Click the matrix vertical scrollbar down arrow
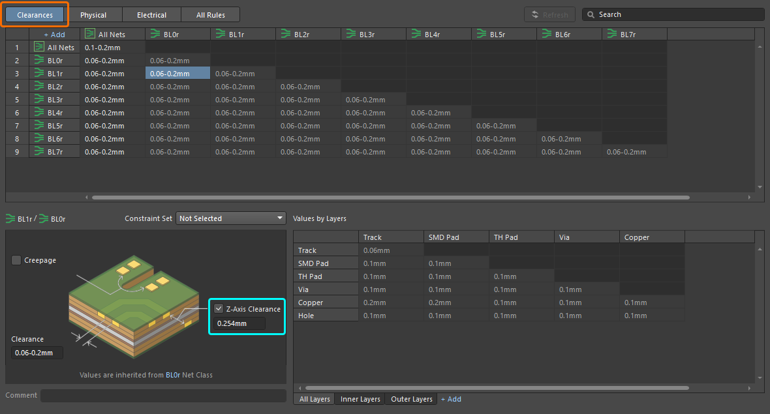This screenshot has height=414, width=770. tap(759, 187)
